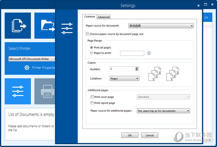The width and height of the screenshot is (217, 147).
Task: Click the sliders icon in Settings sidebar
Action: (67, 28)
